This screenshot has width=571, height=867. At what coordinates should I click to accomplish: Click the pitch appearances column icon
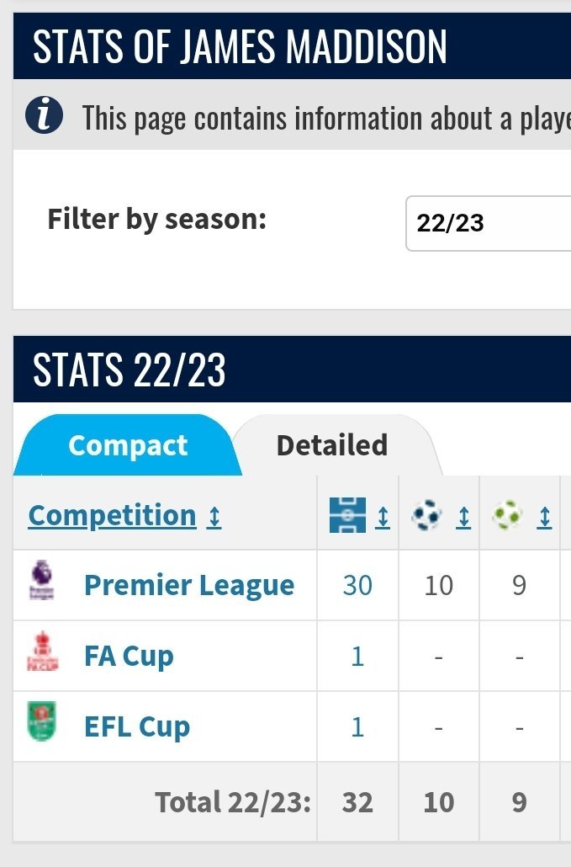(347, 515)
